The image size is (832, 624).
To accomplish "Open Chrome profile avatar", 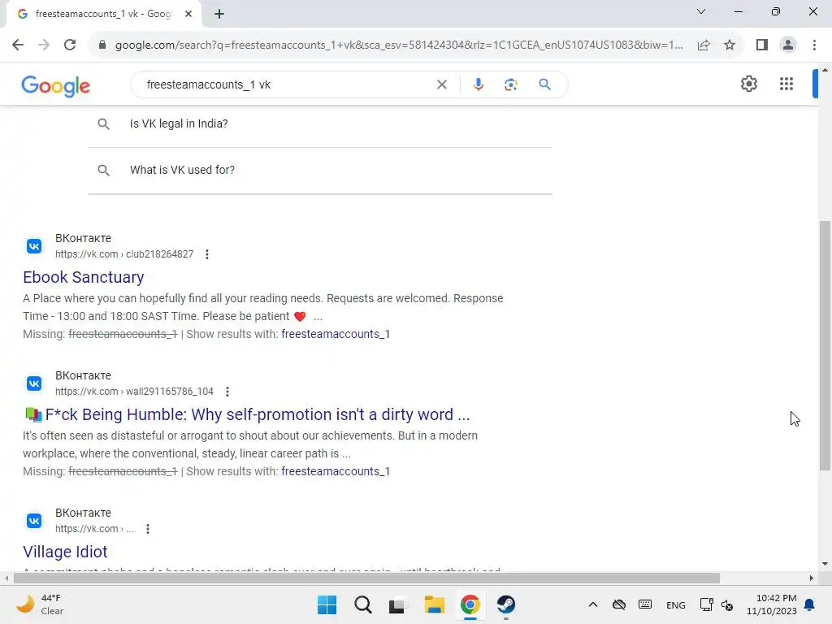I will coord(788,45).
